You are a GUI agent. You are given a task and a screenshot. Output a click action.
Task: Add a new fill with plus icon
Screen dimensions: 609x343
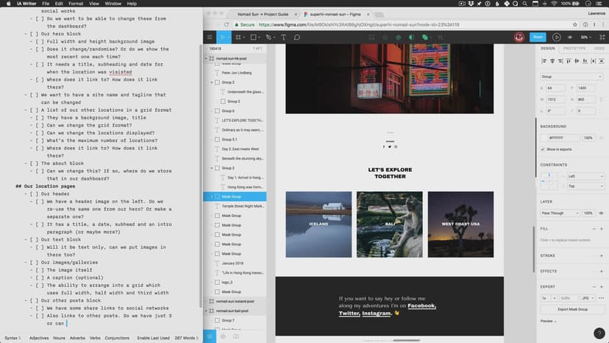pos(602,229)
